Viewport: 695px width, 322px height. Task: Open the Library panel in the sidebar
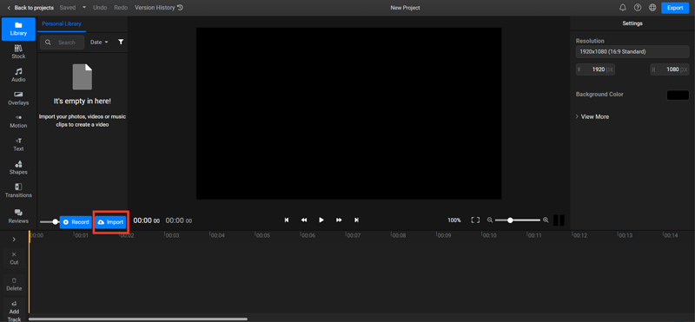[18, 29]
